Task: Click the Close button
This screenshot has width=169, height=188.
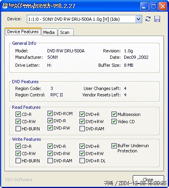Action: click(x=148, y=180)
